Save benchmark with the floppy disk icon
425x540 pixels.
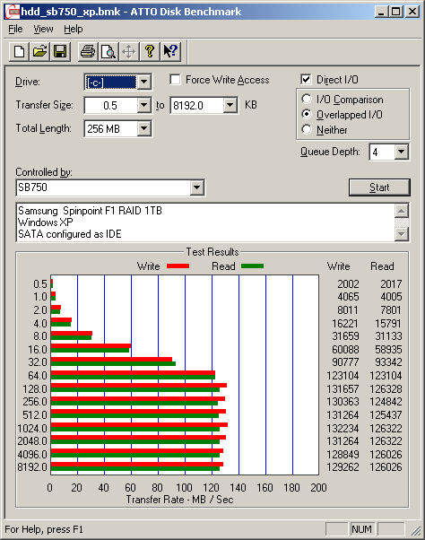point(60,52)
